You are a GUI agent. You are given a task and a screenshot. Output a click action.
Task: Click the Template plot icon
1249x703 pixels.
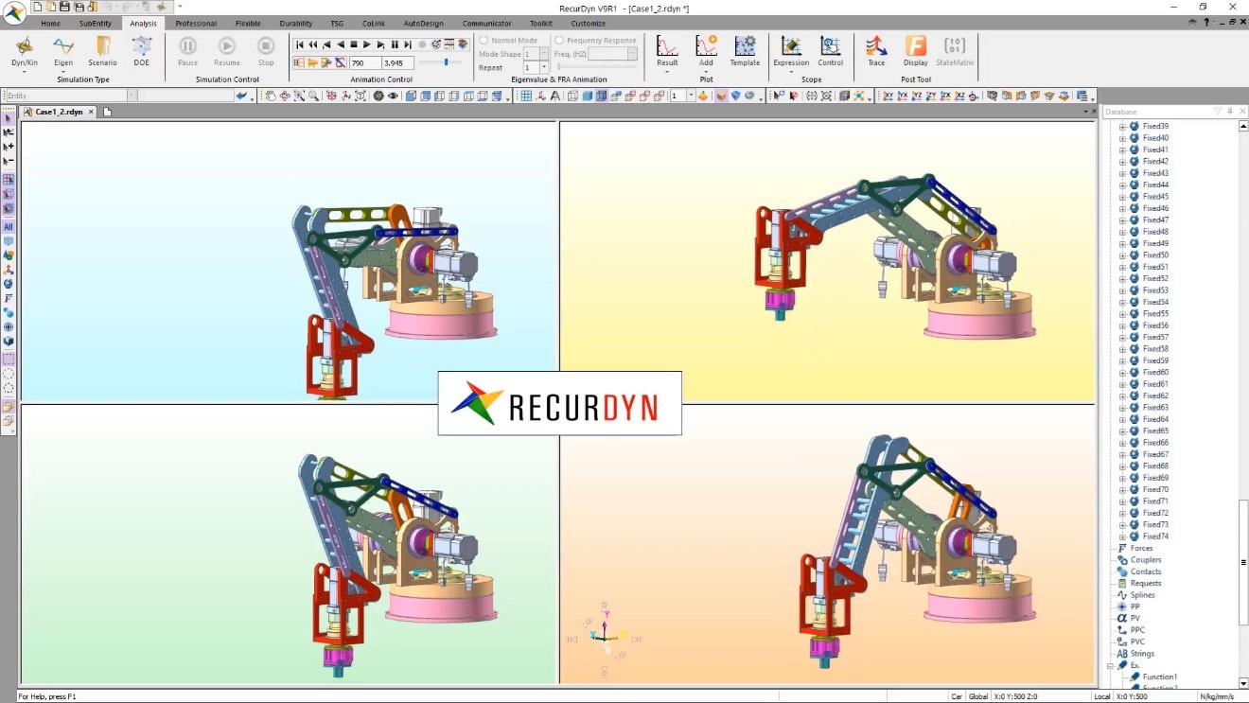(x=745, y=48)
